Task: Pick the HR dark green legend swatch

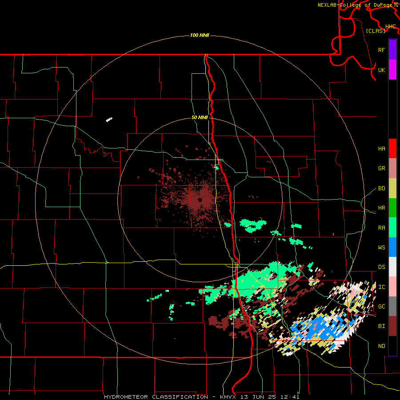Action: 392,208
